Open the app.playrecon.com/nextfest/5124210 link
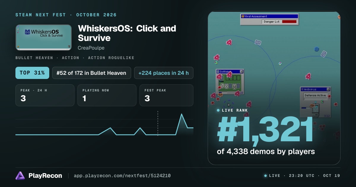 coord(122,176)
